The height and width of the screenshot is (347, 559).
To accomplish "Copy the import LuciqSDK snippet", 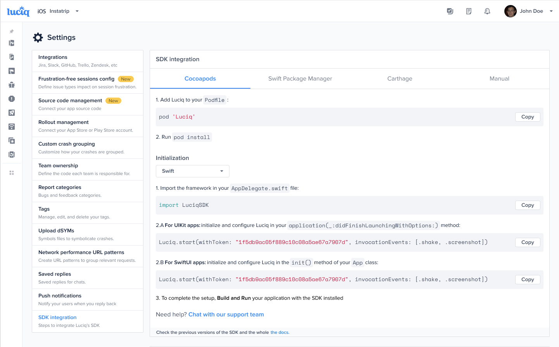I will coord(527,205).
